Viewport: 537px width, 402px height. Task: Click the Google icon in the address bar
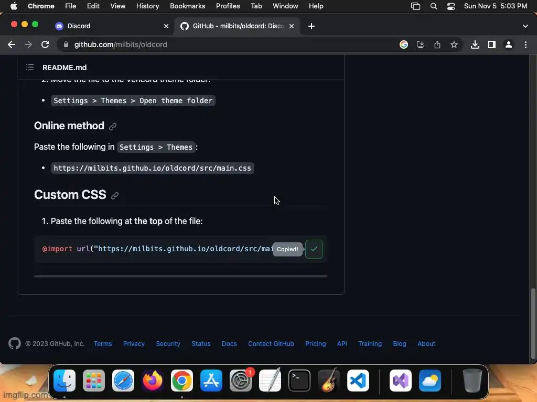(404, 44)
